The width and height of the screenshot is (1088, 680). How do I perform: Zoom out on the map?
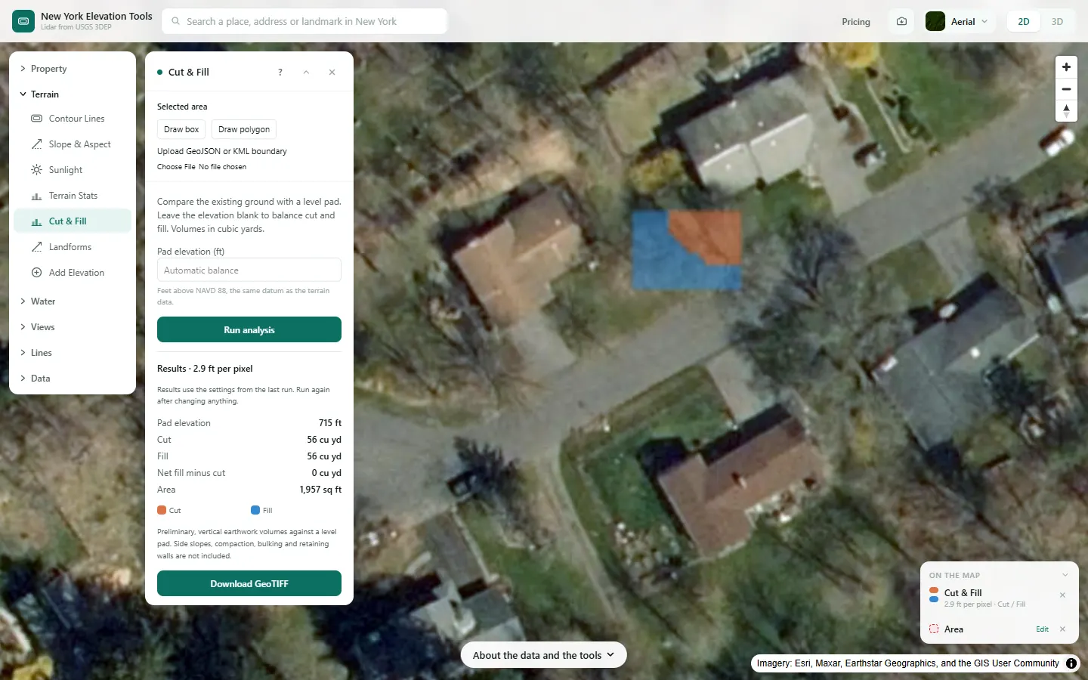point(1066,89)
